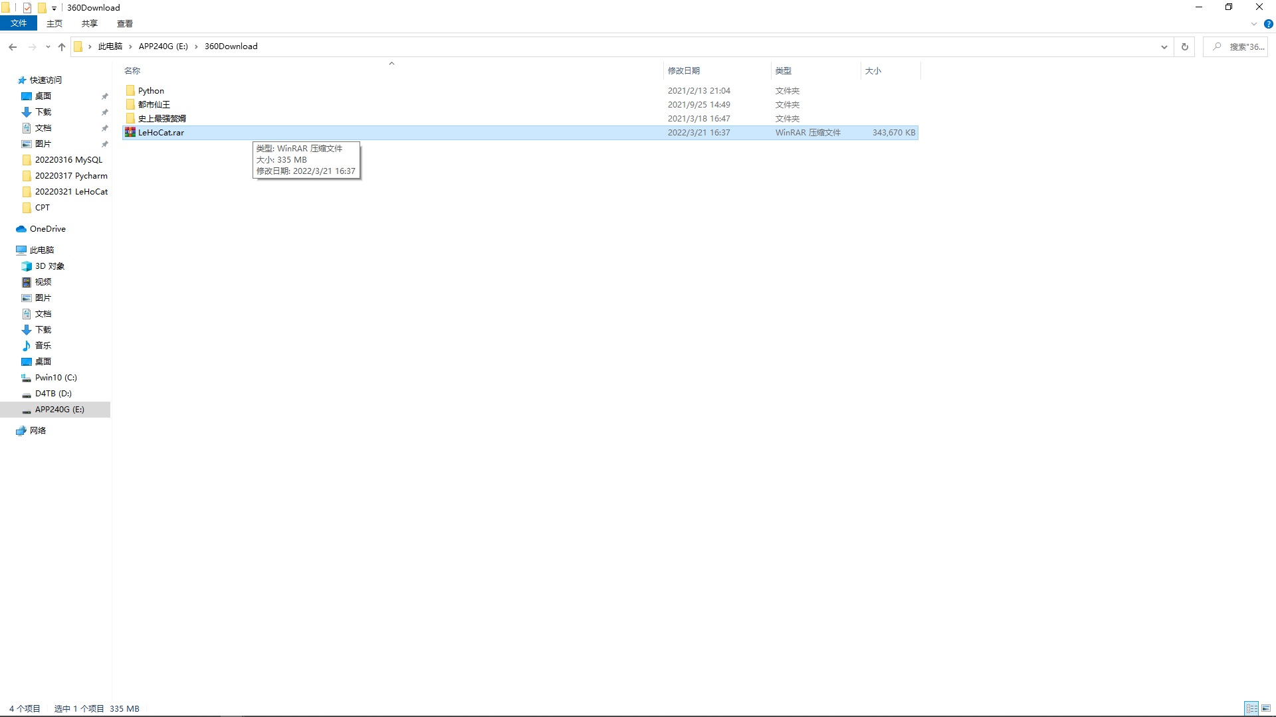
Task: Select OneDrive cloud icon in sidebar
Action: point(21,229)
